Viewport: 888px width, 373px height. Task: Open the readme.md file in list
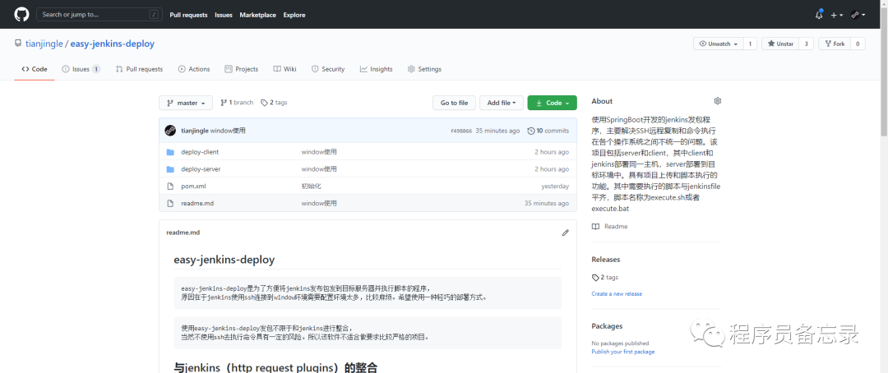197,203
